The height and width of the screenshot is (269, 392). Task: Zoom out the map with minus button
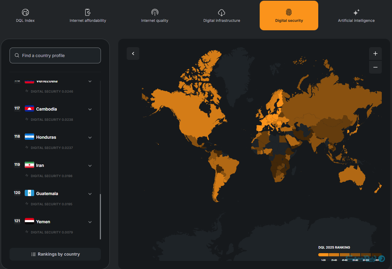click(x=375, y=67)
